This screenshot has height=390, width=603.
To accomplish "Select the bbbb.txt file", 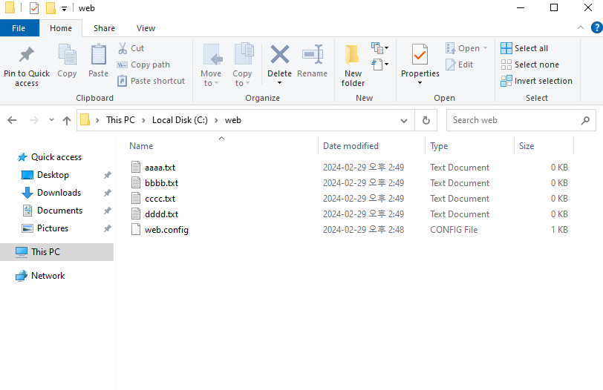I will click(x=162, y=183).
